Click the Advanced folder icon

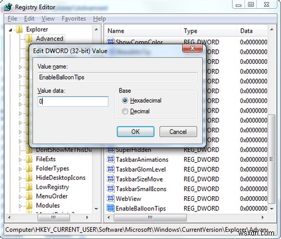[x=29, y=39]
